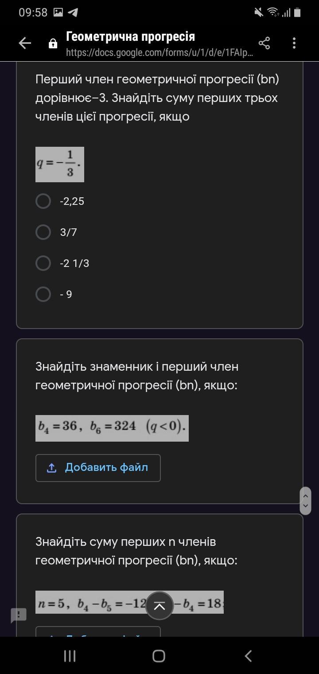319x674 pixels.
Task: Open the three-dot overflow menu
Action: (294, 43)
